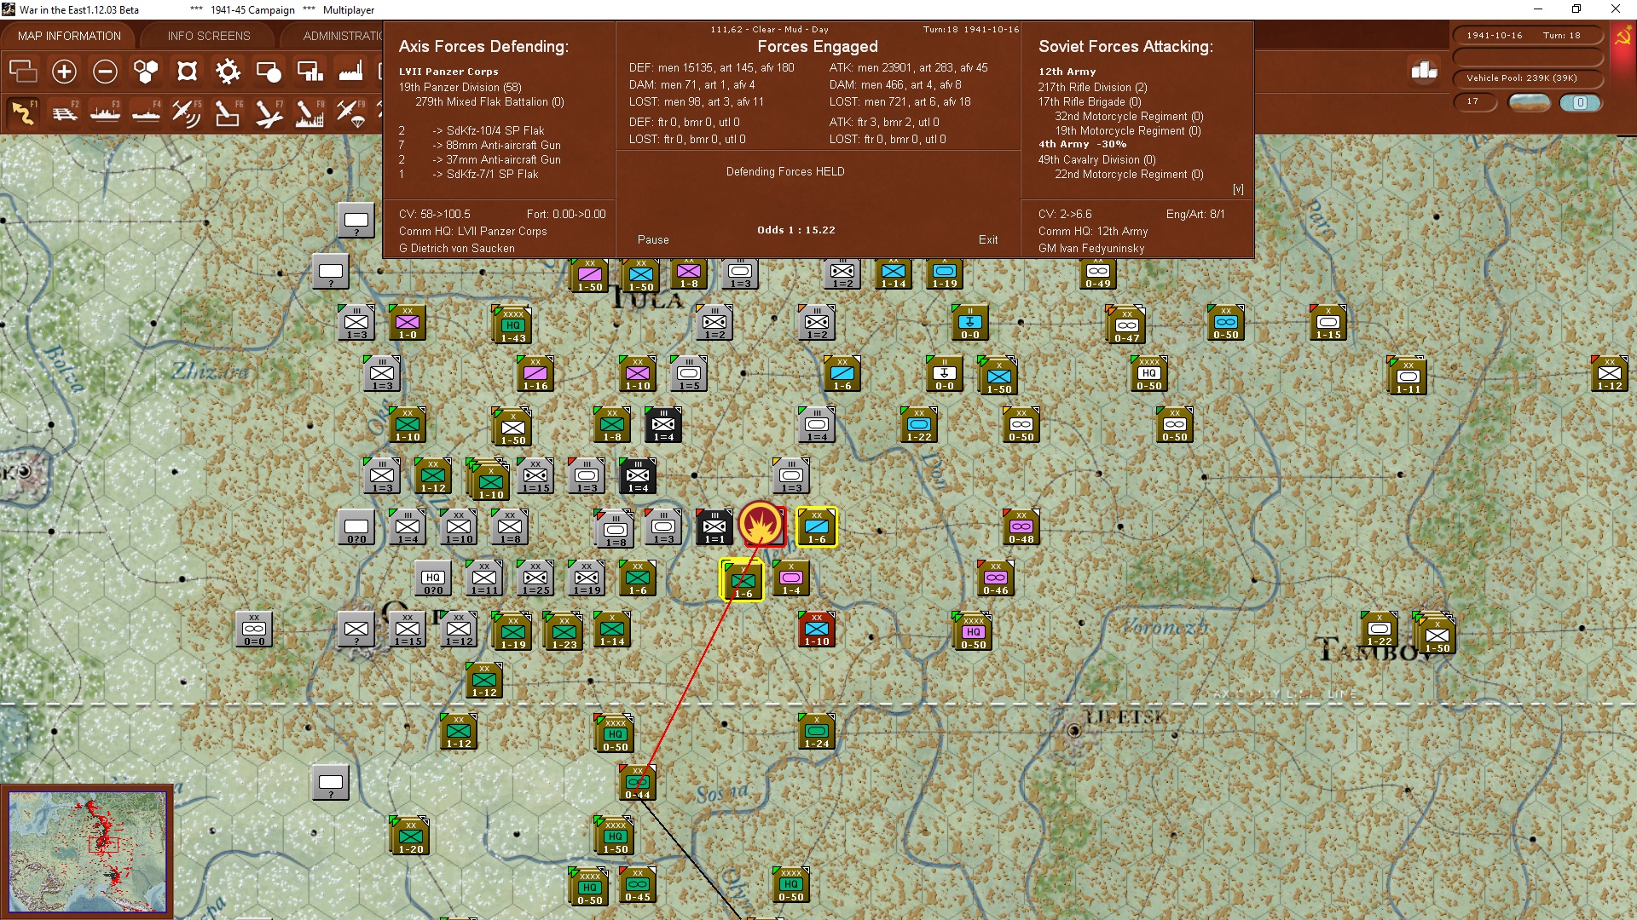Image resolution: width=1637 pixels, height=920 pixels.
Task: Toggle the unit counters overlay icon
Action: [23, 72]
